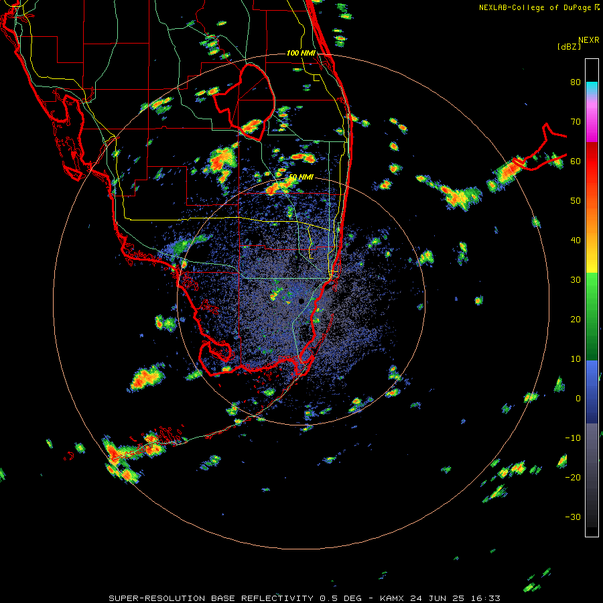This screenshot has width=603, height=603.
Task: Click the 10 value on the dBZ scale
Action: [x=576, y=359]
